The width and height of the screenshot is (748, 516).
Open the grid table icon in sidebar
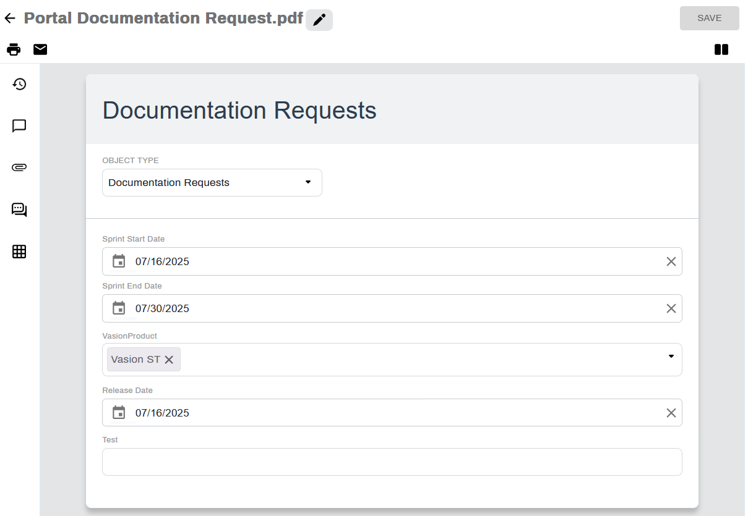[x=19, y=252]
